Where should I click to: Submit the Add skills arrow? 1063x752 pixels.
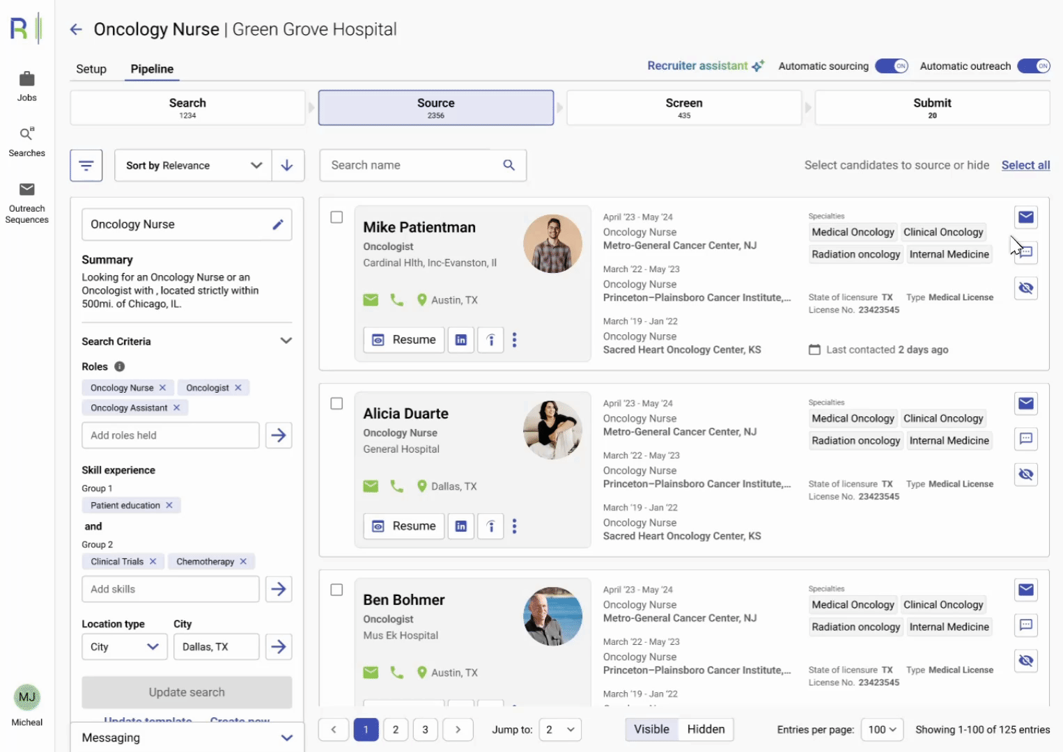279,589
